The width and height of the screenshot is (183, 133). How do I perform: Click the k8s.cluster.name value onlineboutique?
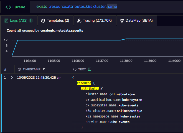(x=129, y=111)
